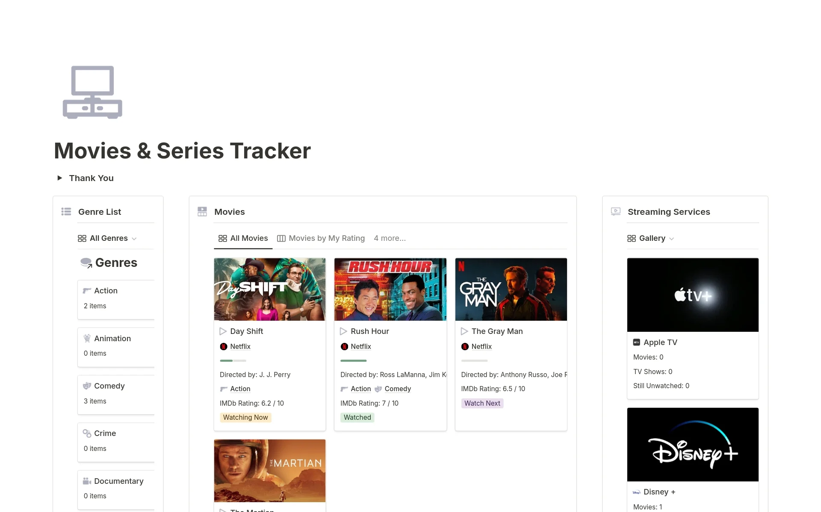Image resolution: width=821 pixels, height=512 pixels.
Task: Click the Comedy masks icon in genres
Action: pyautogui.click(x=87, y=386)
